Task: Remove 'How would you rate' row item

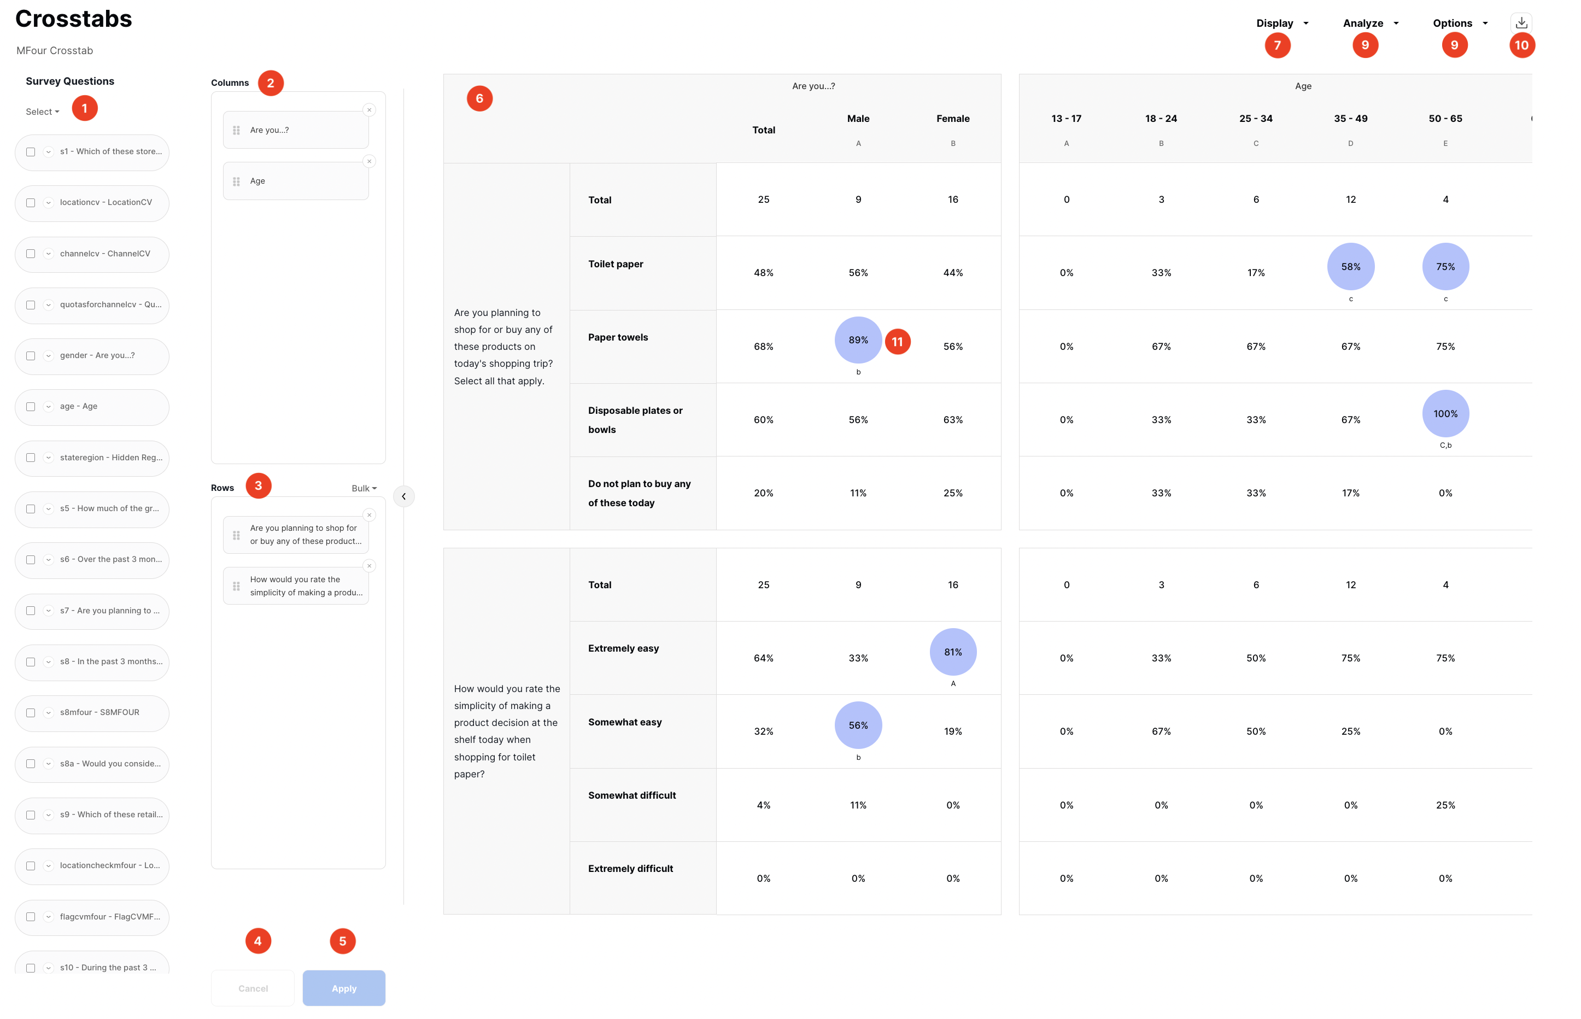Action: click(369, 566)
